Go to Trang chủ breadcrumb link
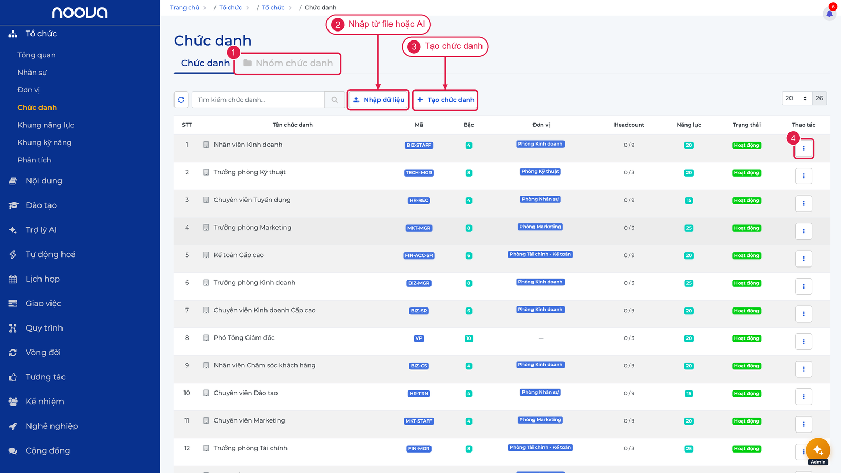The width and height of the screenshot is (841, 473). point(184,8)
